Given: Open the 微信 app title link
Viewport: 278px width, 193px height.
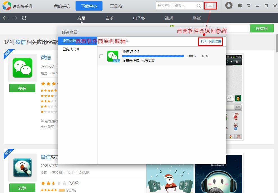Looking at the screenshot, I should tap(46, 57).
